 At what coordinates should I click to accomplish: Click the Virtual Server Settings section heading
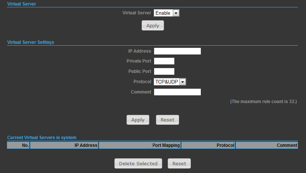point(31,42)
